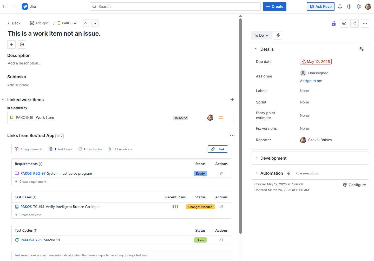
Task: Toggle the issue restriction lock icon
Action: (x=334, y=23)
